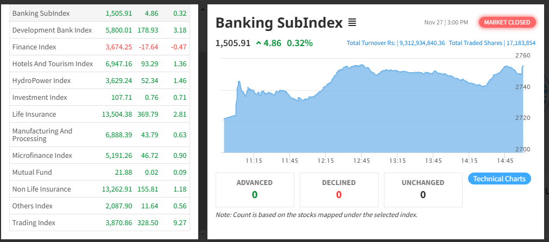Screen dimensions: 549x242
Task: Open the HydroPower Index entry
Action: coord(99,80)
